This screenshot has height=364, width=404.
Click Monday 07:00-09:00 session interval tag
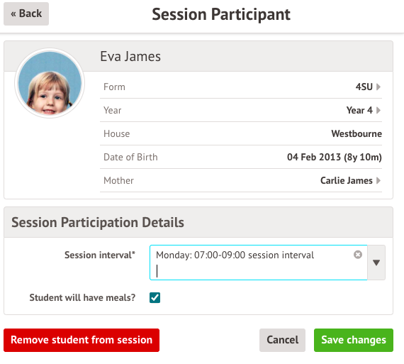235,255
